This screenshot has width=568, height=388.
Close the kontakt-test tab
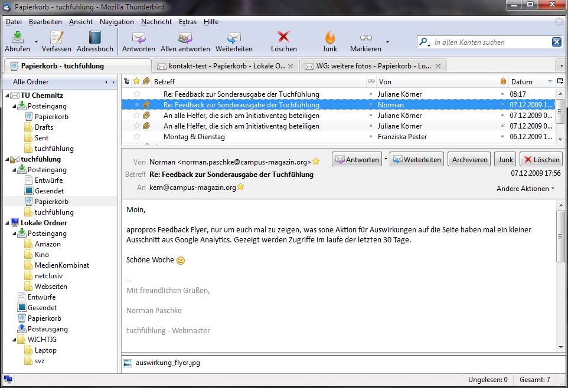point(290,66)
